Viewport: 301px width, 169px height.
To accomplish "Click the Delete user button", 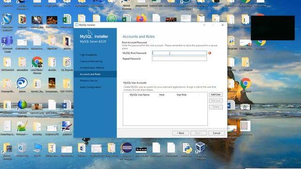I will point(216,107).
